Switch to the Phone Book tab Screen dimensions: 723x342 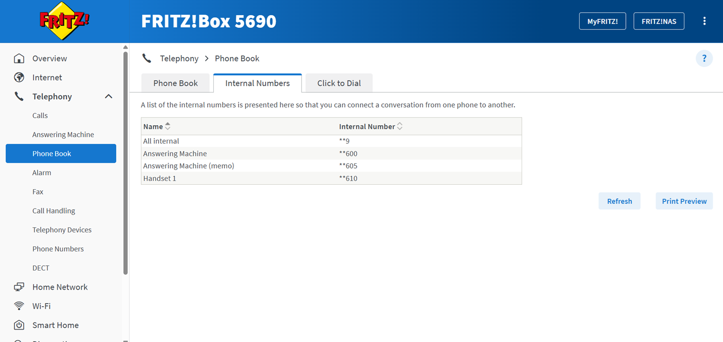point(175,83)
